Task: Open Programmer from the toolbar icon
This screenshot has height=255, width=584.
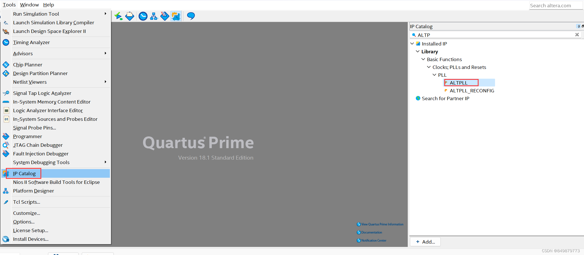Action: point(165,16)
